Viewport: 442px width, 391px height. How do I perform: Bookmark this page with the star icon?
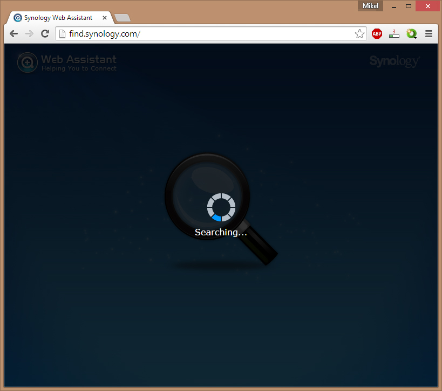[x=359, y=34]
